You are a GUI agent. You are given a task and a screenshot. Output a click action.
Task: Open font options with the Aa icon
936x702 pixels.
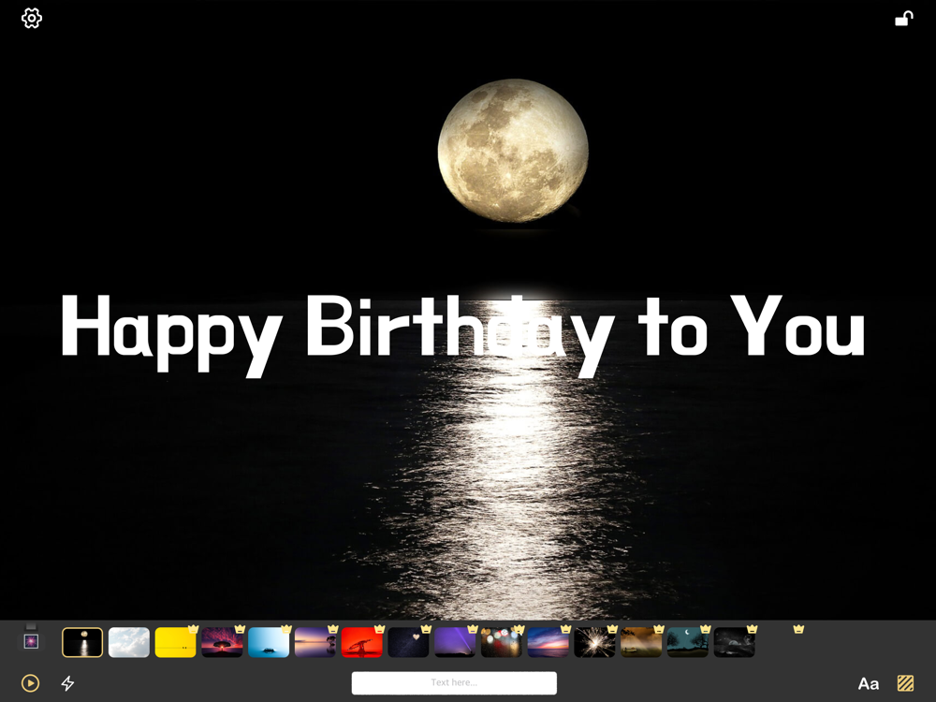click(x=869, y=683)
